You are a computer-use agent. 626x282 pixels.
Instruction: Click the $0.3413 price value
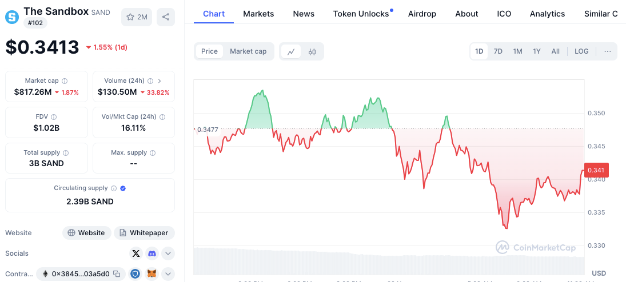pos(42,47)
